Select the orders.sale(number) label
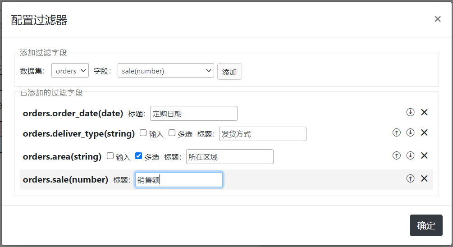453x247 pixels. (65, 180)
